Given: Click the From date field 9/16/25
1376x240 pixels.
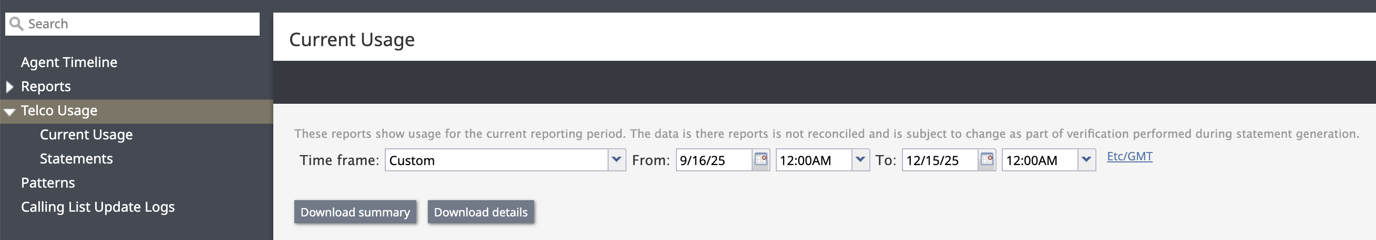Looking at the screenshot, I should pyautogui.click(x=714, y=160).
